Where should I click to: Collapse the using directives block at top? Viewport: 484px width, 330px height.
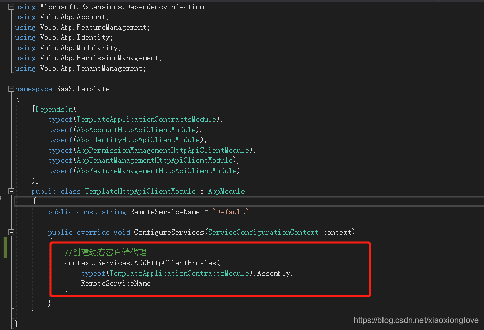tap(10, 6)
